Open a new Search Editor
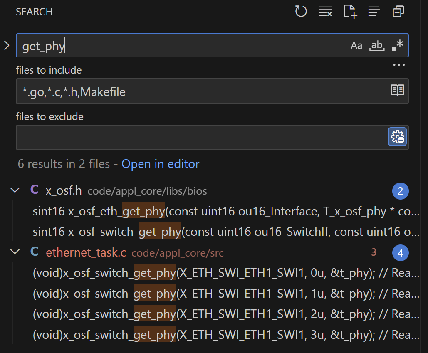 pos(349,11)
